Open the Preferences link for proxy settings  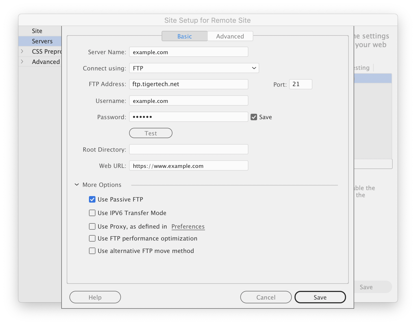[188, 226]
